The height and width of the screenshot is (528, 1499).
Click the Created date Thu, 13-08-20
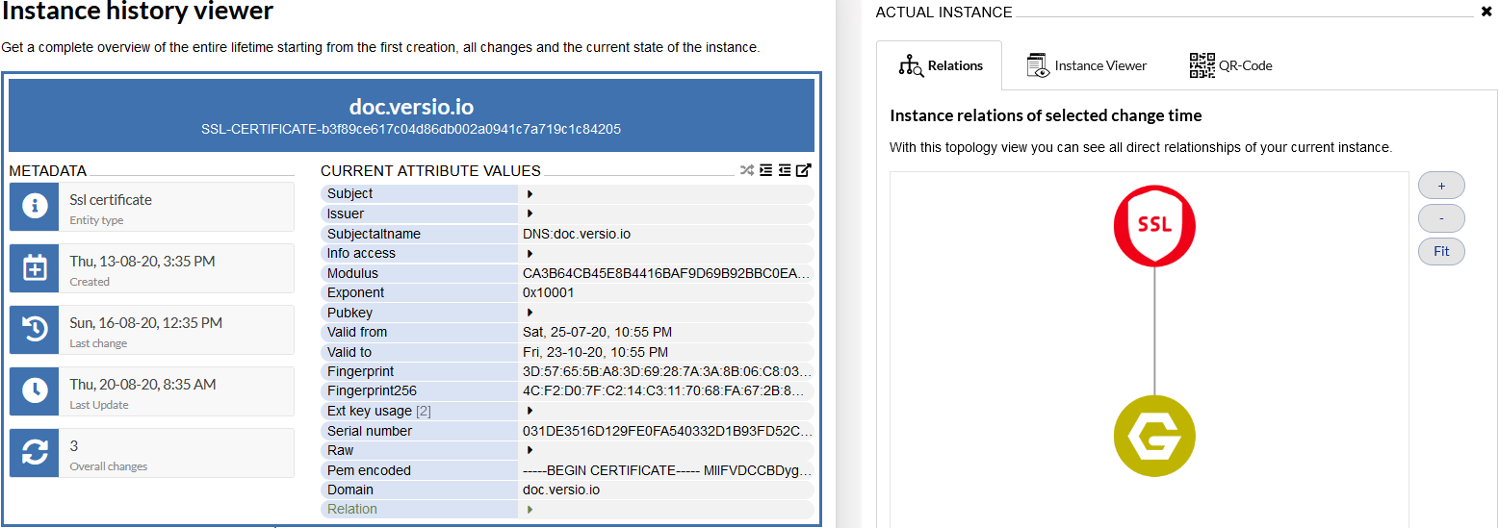[x=142, y=262]
